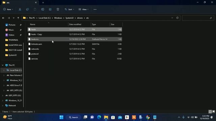Open the Sort dropdown
This screenshot has height=121, width=216.
(x=70, y=9)
